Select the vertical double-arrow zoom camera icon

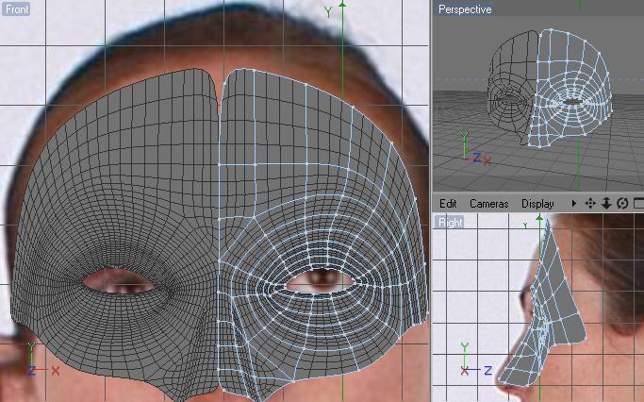(606, 204)
